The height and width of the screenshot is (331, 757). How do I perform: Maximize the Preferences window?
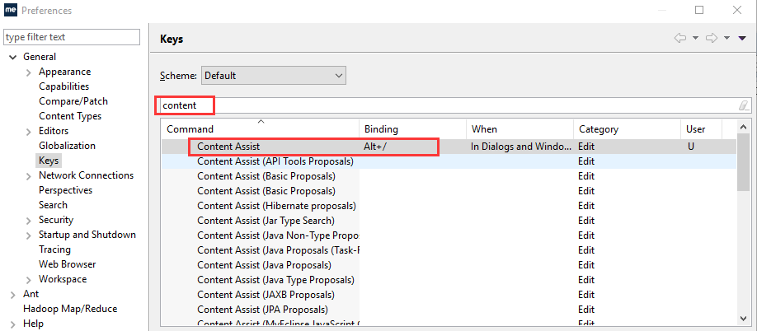coord(699,11)
